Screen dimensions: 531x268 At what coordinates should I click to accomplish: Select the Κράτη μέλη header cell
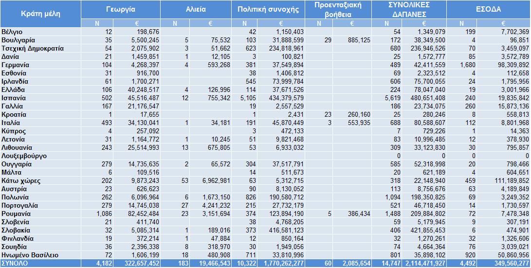[x=40, y=14]
